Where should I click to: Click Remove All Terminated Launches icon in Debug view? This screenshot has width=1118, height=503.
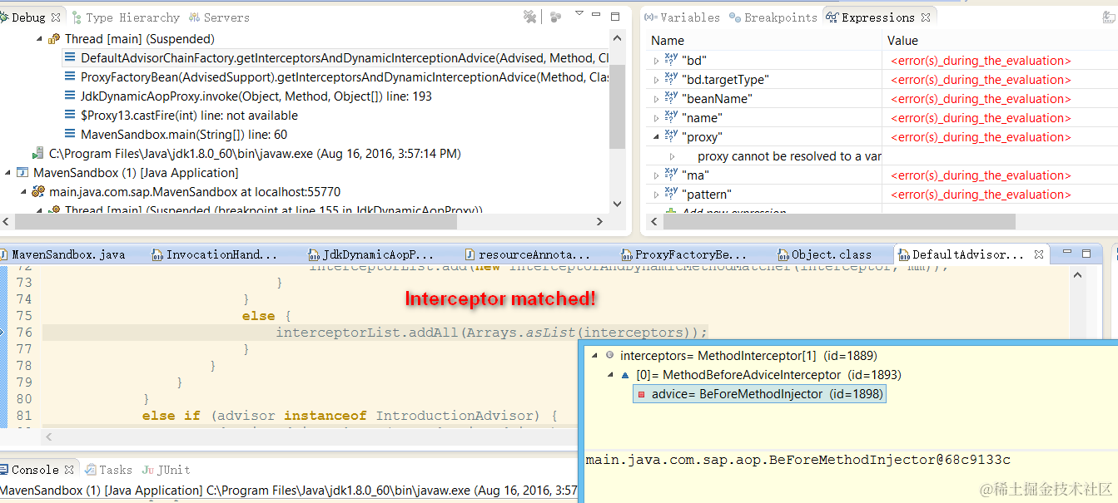click(529, 17)
